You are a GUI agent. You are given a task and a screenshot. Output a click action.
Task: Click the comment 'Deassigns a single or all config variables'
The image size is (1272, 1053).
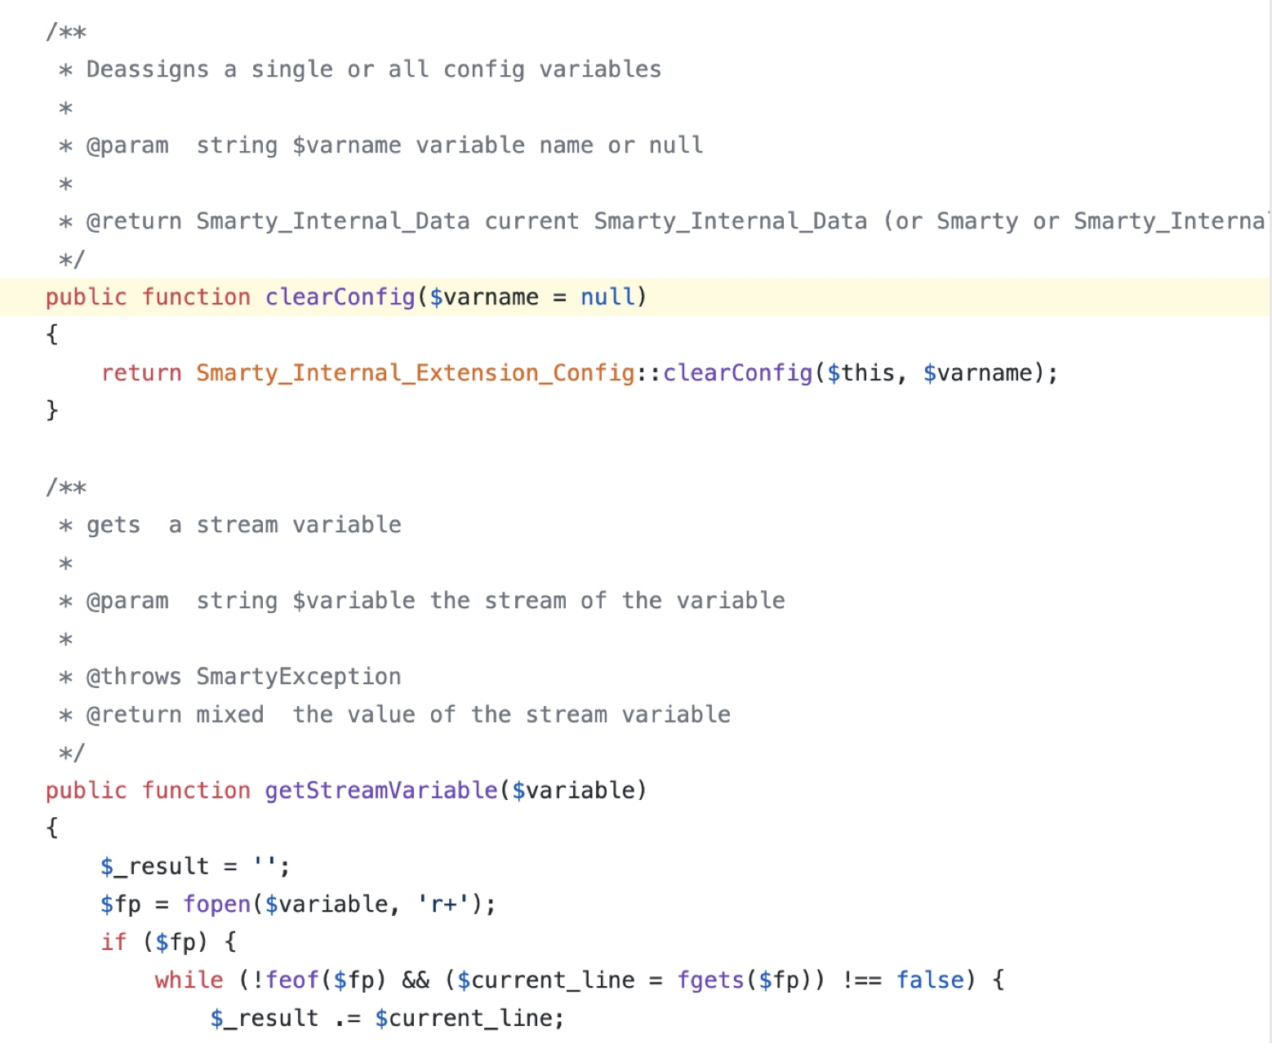(x=373, y=69)
